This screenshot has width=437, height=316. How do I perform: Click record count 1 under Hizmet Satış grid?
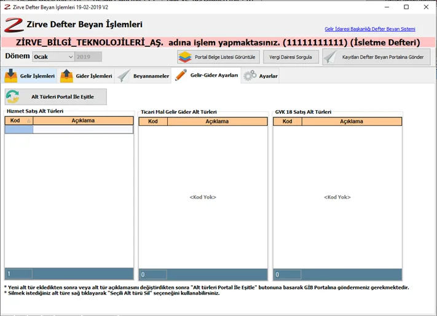click(19, 274)
